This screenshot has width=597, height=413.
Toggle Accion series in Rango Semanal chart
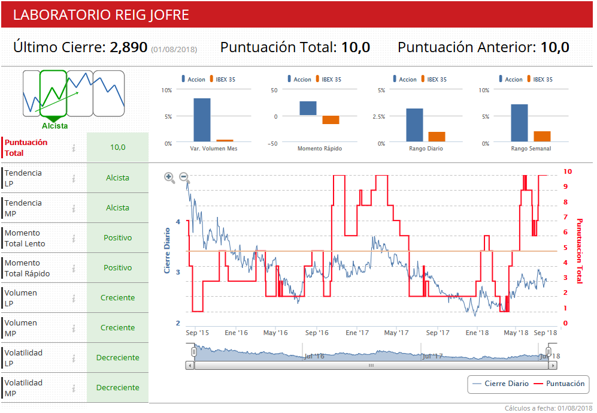click(511, 79)
